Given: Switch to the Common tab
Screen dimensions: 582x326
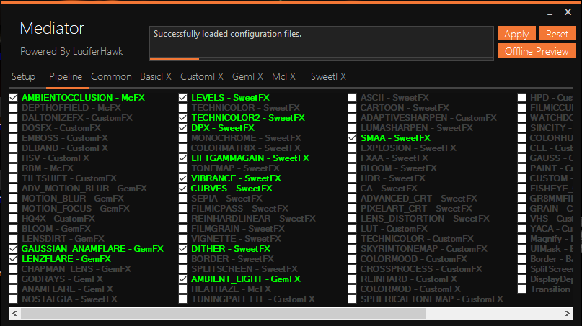Looking at the screenshot, I should point(111,77).
